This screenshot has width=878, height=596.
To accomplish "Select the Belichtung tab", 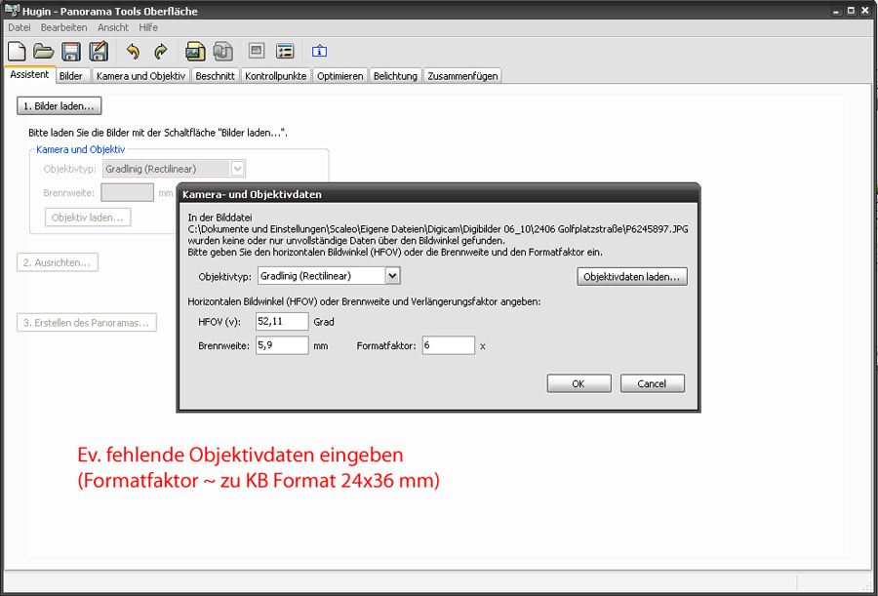I will 395,76.
